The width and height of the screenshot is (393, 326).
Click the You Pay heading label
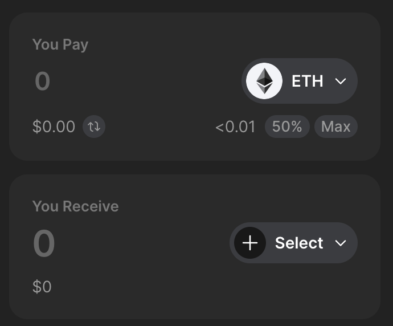click(60, 44)
